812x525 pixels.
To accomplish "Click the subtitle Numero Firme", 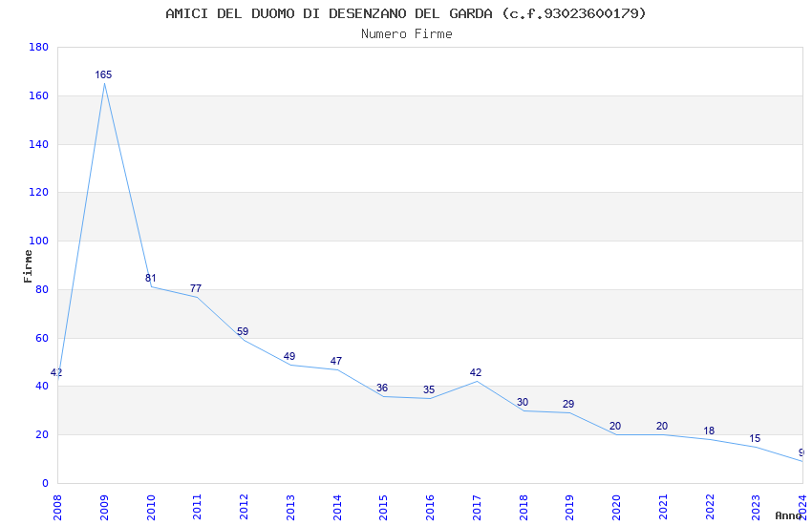I will 407,34.
